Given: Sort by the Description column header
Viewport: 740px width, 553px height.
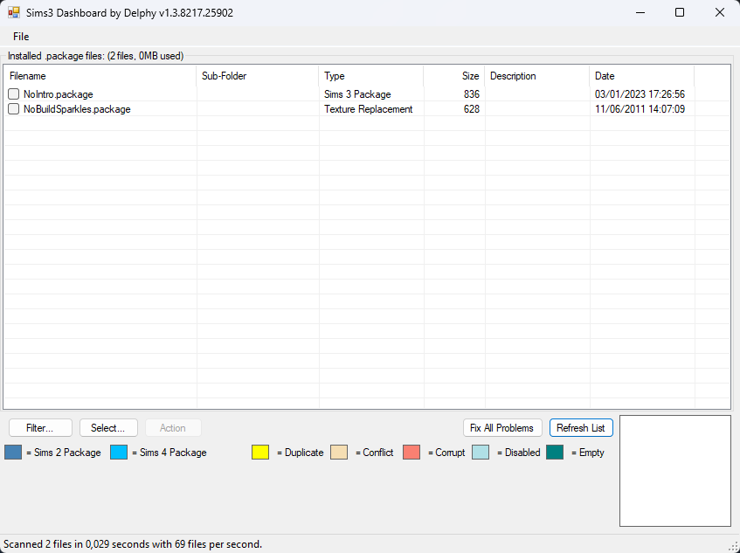Looking at the screenshot, I should (x=537, y=76).
